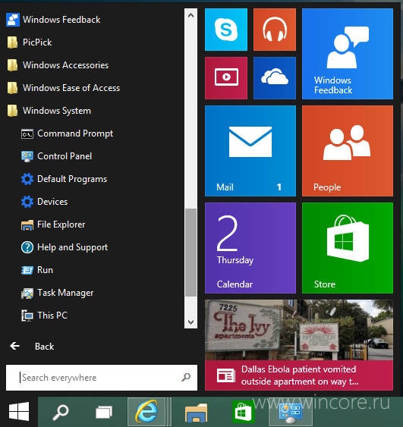Open File Explorer from the taskbar

point(196,413)
